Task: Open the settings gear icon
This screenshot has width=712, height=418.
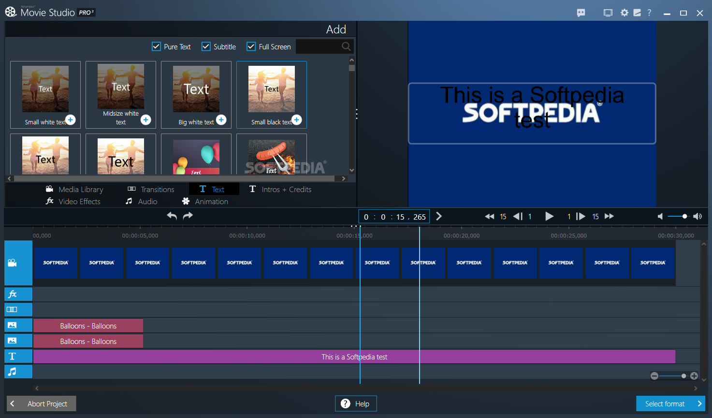Action: click(625, 13)
